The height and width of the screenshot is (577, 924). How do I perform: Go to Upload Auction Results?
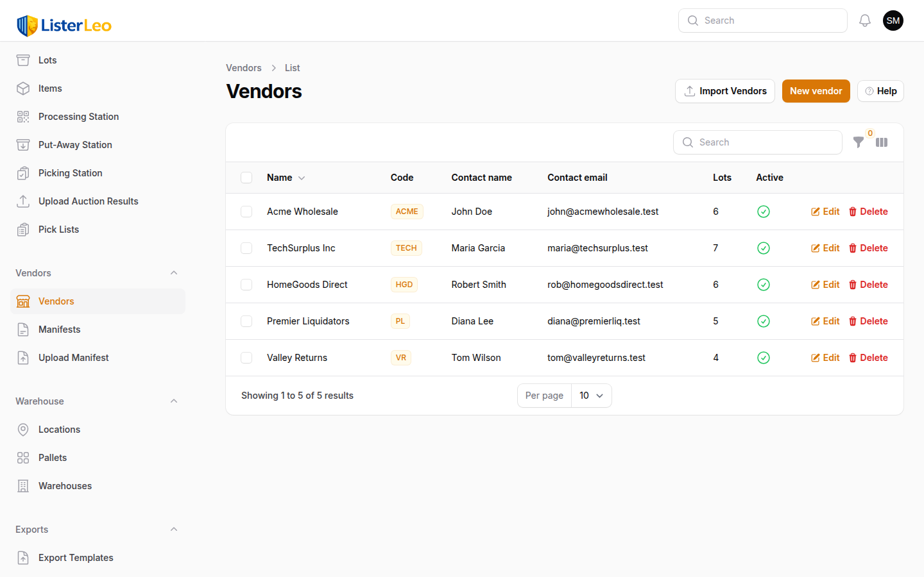88,201
